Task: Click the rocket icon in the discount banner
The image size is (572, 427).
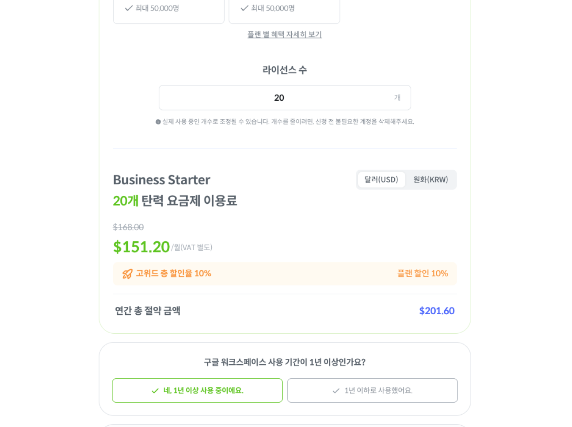Action: click(x=127, y=274)
